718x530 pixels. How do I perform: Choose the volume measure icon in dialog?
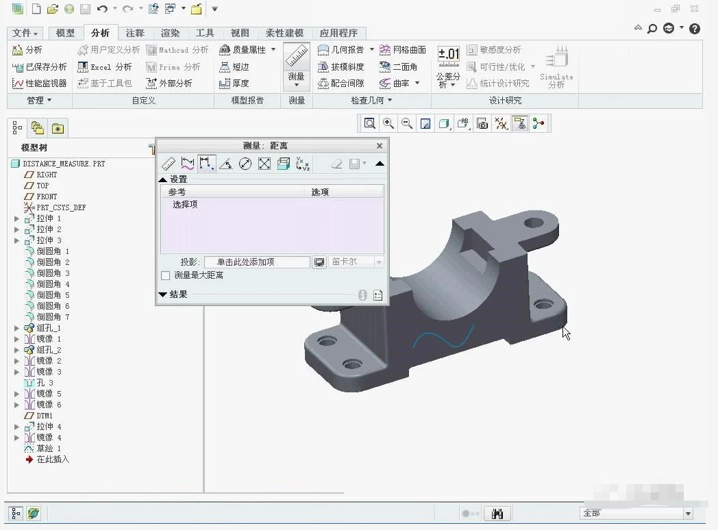(284, 164)
